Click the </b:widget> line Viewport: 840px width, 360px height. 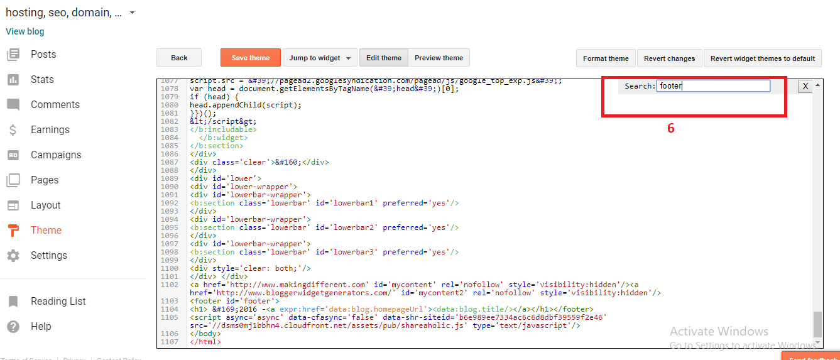[223, 138]
